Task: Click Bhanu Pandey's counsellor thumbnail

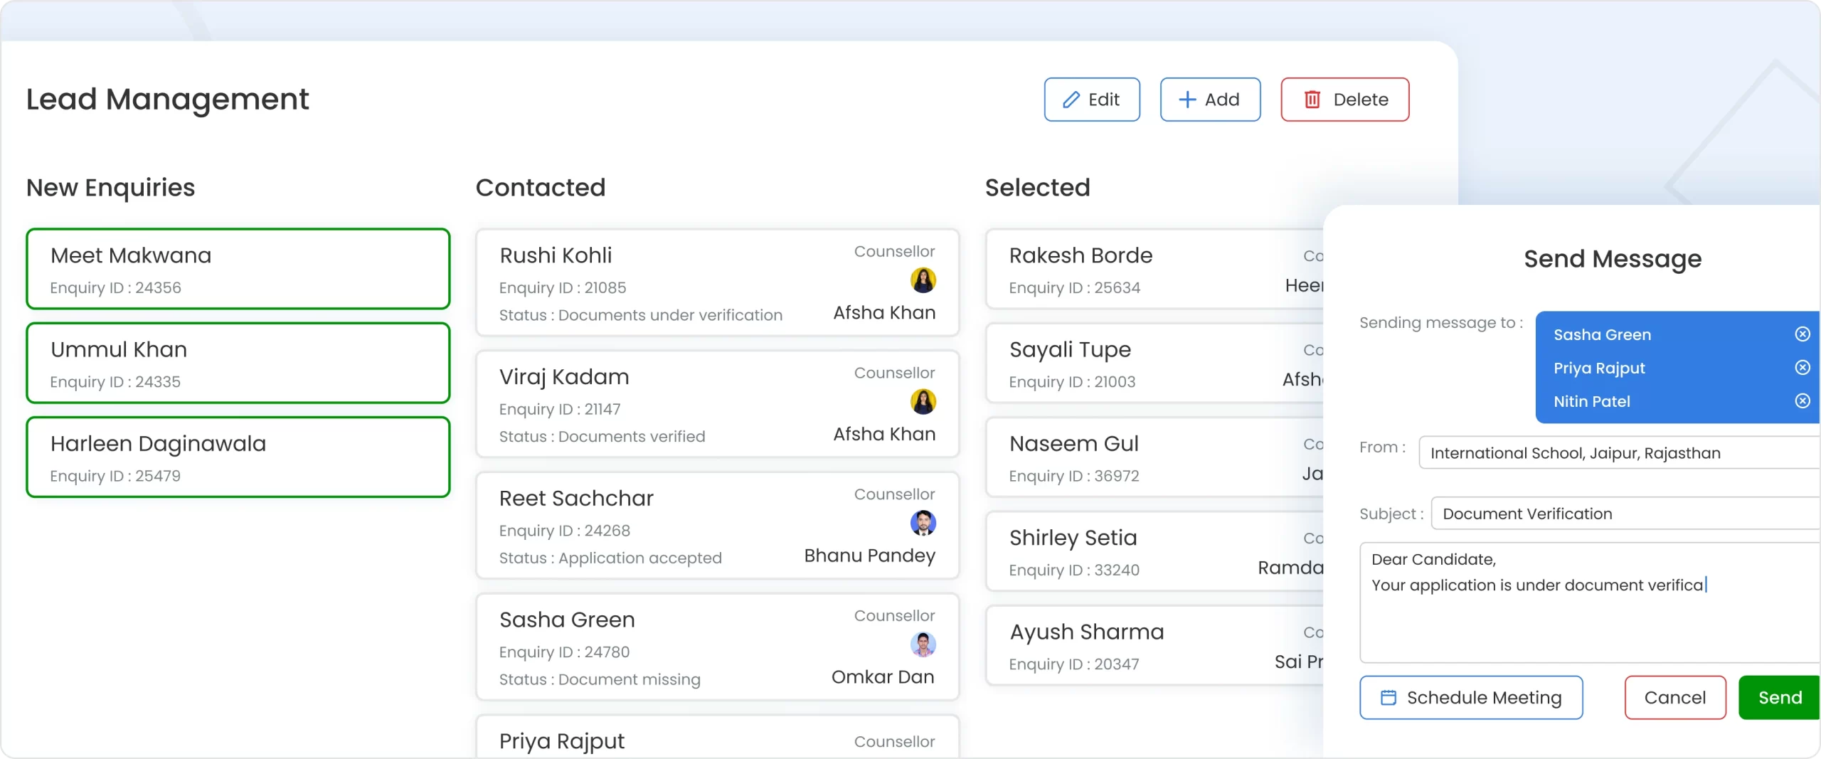Action: 924,523
